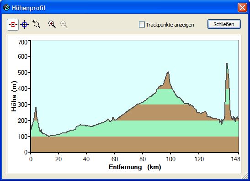250x181 pixels.
Task: Click the Schließen button
Action: (x=224, y=24)
